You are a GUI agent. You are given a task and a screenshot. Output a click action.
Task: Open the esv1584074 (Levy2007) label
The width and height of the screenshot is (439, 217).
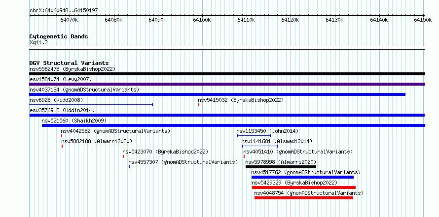(x=61, y=79)
